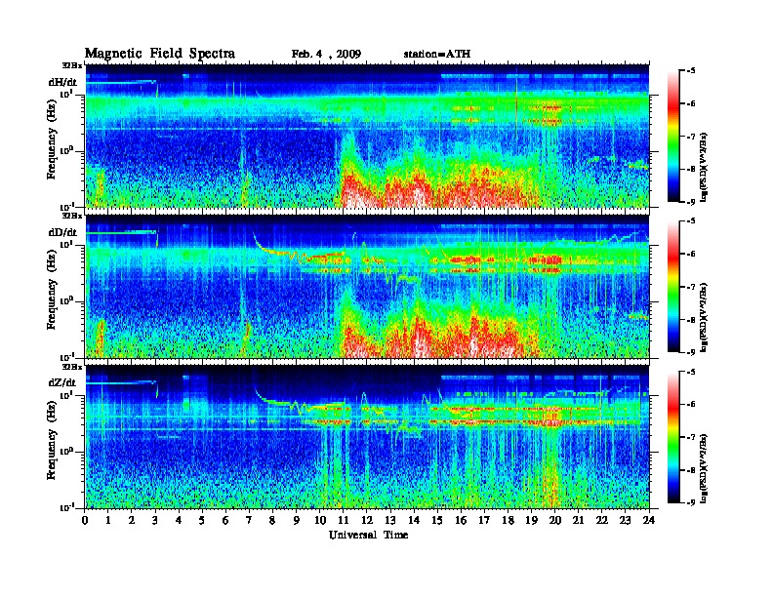The image size is (773, 597).
Task: Click hour tick label "13" on time axis
Action: [390, 521]
